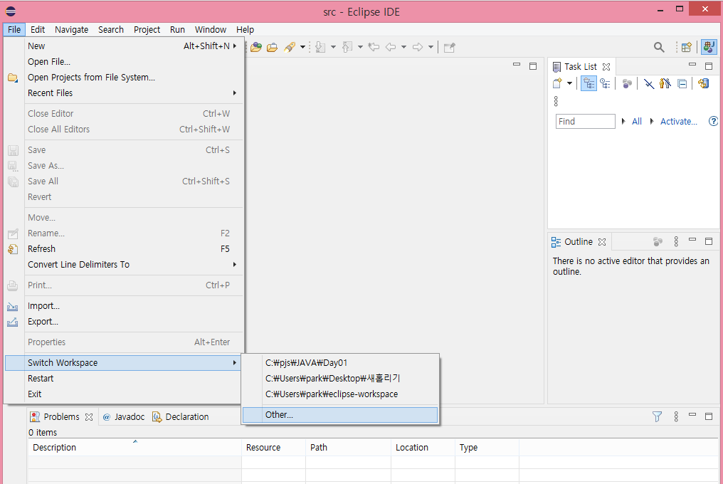The width and height of the screenshot is (723, 484).
Task: Click the Previous Annotation toolbar icon
Action: pos(348,47)
